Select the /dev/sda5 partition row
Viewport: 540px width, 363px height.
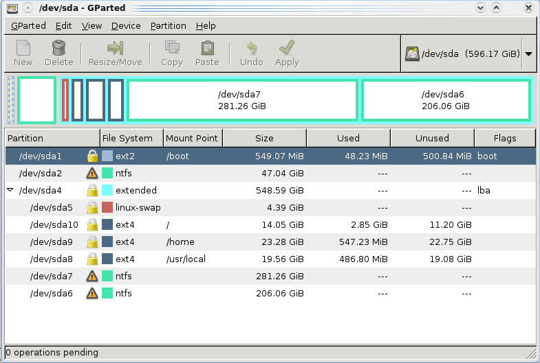click(271, 207)
